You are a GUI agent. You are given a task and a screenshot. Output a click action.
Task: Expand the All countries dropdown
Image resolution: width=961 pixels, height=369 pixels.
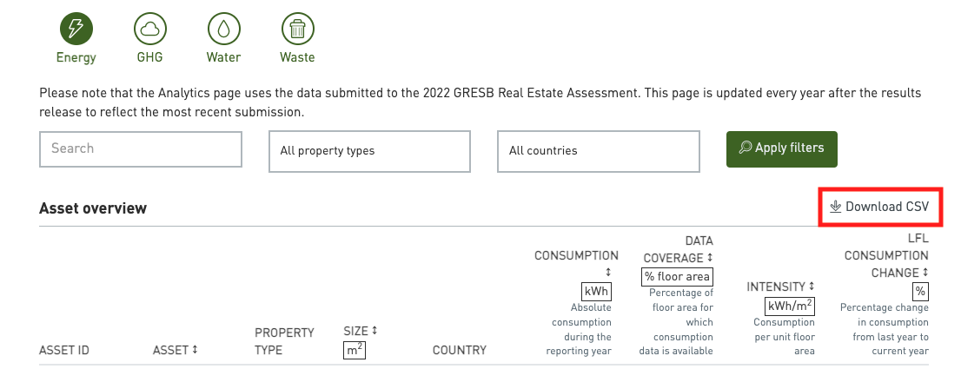tap(598, 151)
